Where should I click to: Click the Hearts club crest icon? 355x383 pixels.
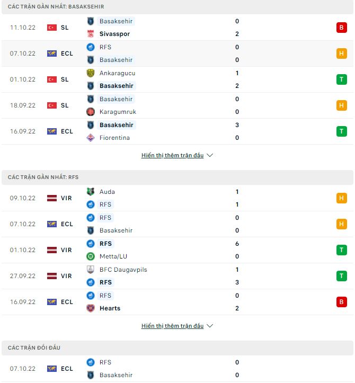point(90,308)
